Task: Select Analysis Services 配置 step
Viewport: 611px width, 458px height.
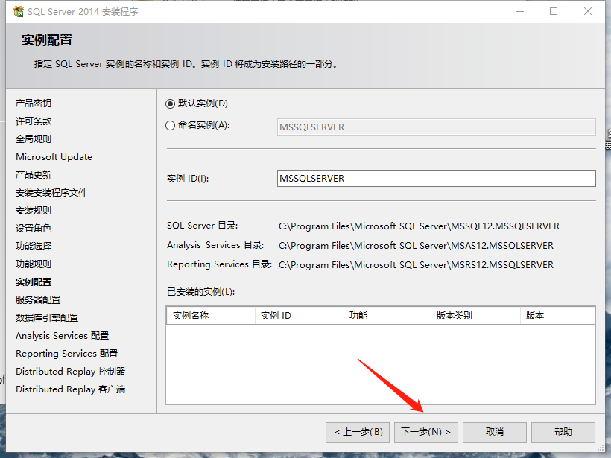Action: click(63, 336)
